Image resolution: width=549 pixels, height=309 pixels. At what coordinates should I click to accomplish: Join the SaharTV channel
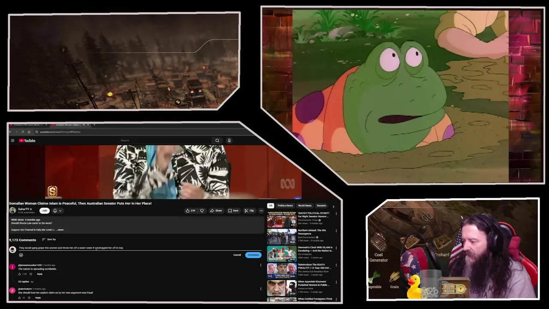(x=44, y=211)
